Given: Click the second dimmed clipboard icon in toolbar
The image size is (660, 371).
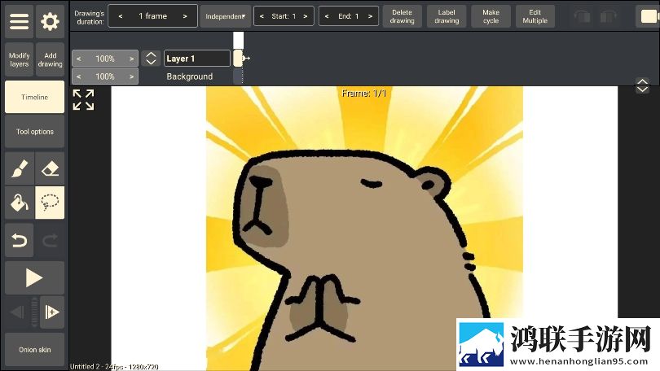Looking at the screenshot, I should tap(608, 17).
